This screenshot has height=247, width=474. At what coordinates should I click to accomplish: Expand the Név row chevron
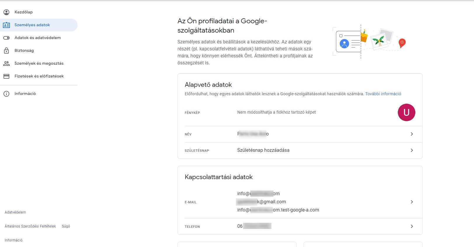(x=412, y=134)
